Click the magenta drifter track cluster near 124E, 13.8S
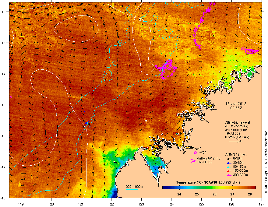This screenshot has width=268, height=207. tap(166, 69)
